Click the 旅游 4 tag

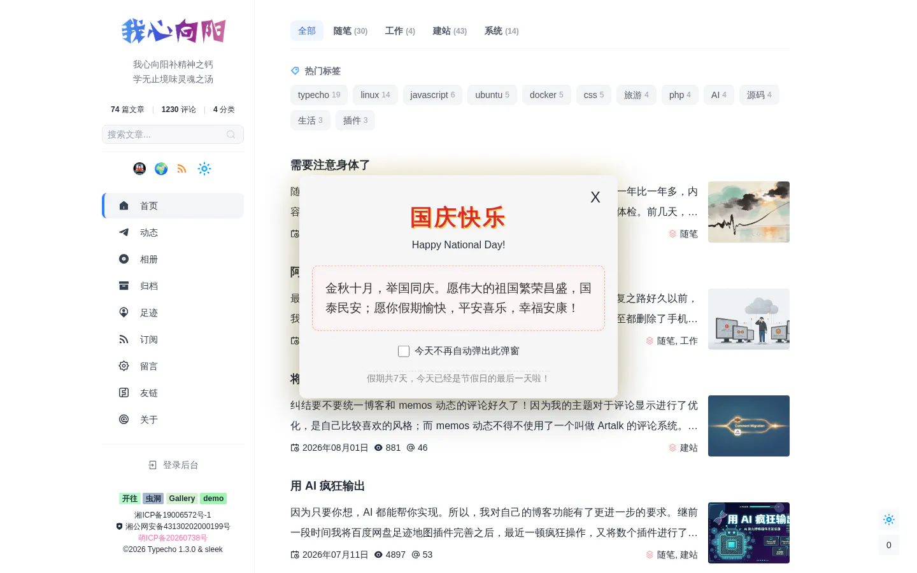pyautogui.click(x=636, y=95)
